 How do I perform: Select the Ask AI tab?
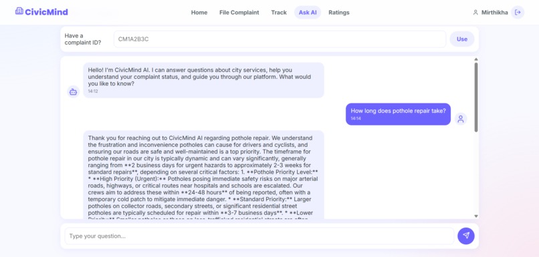click(x=308, y=13)
